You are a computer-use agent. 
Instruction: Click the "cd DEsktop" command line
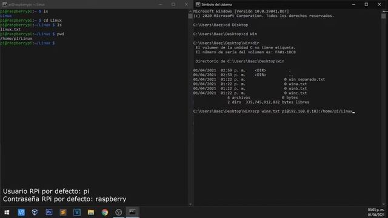tap(221, 25)
